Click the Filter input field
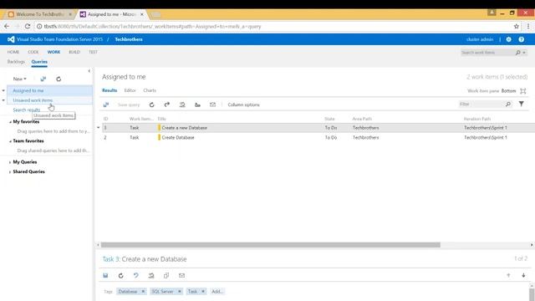This screenshot has width=535, height=301. (x=481, y=104)
